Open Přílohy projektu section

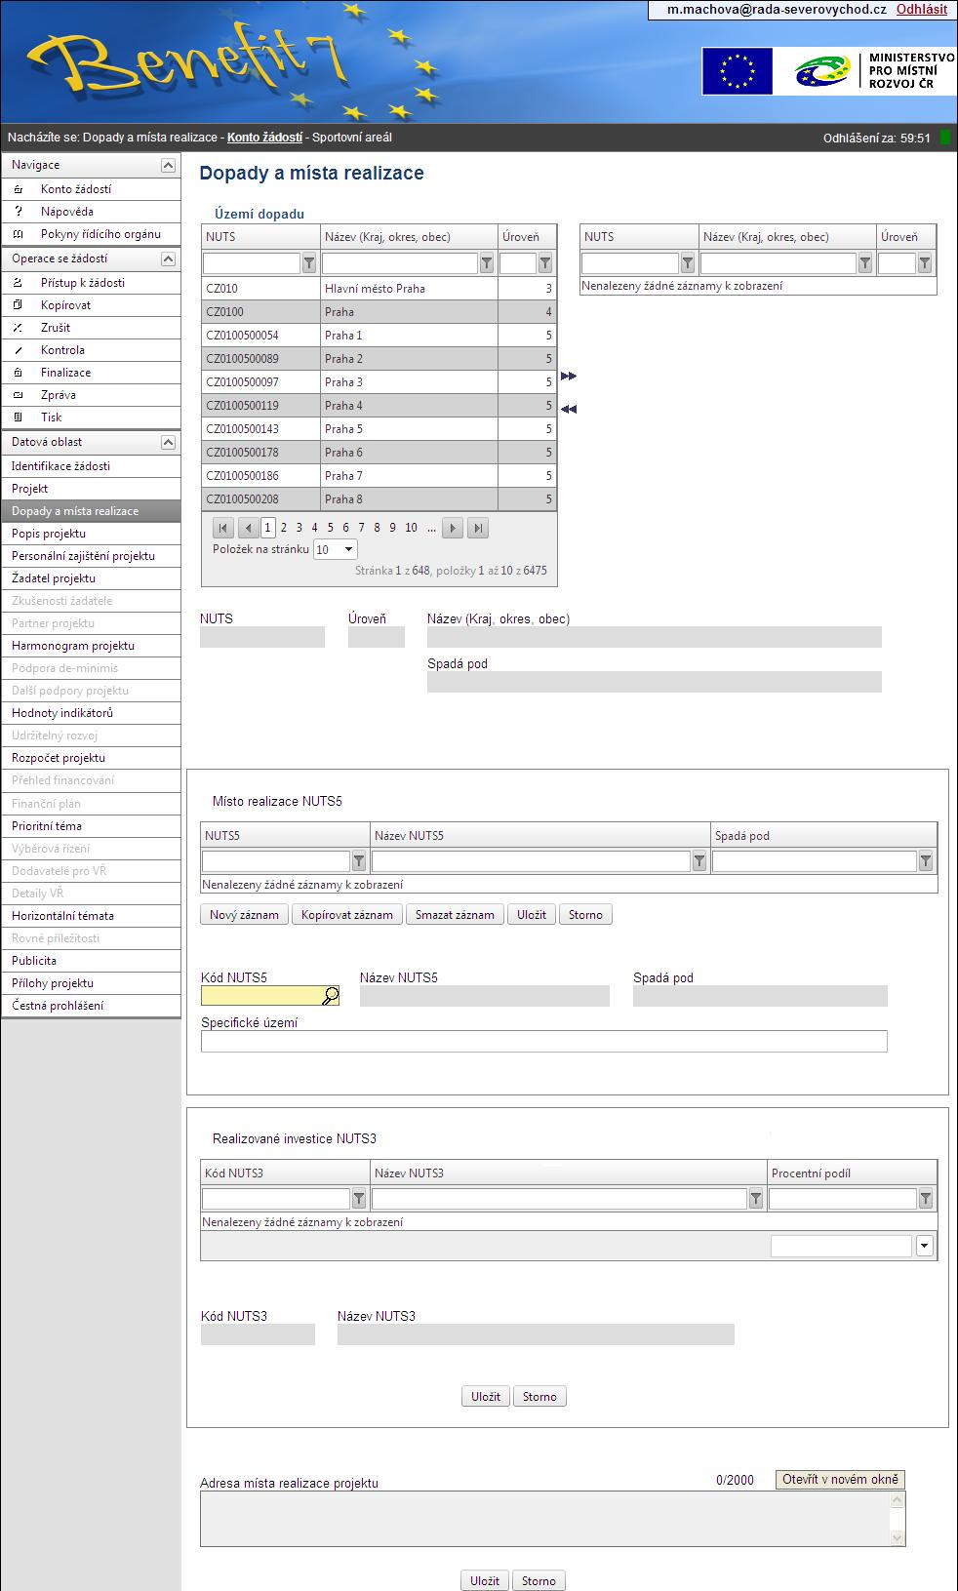91,983
